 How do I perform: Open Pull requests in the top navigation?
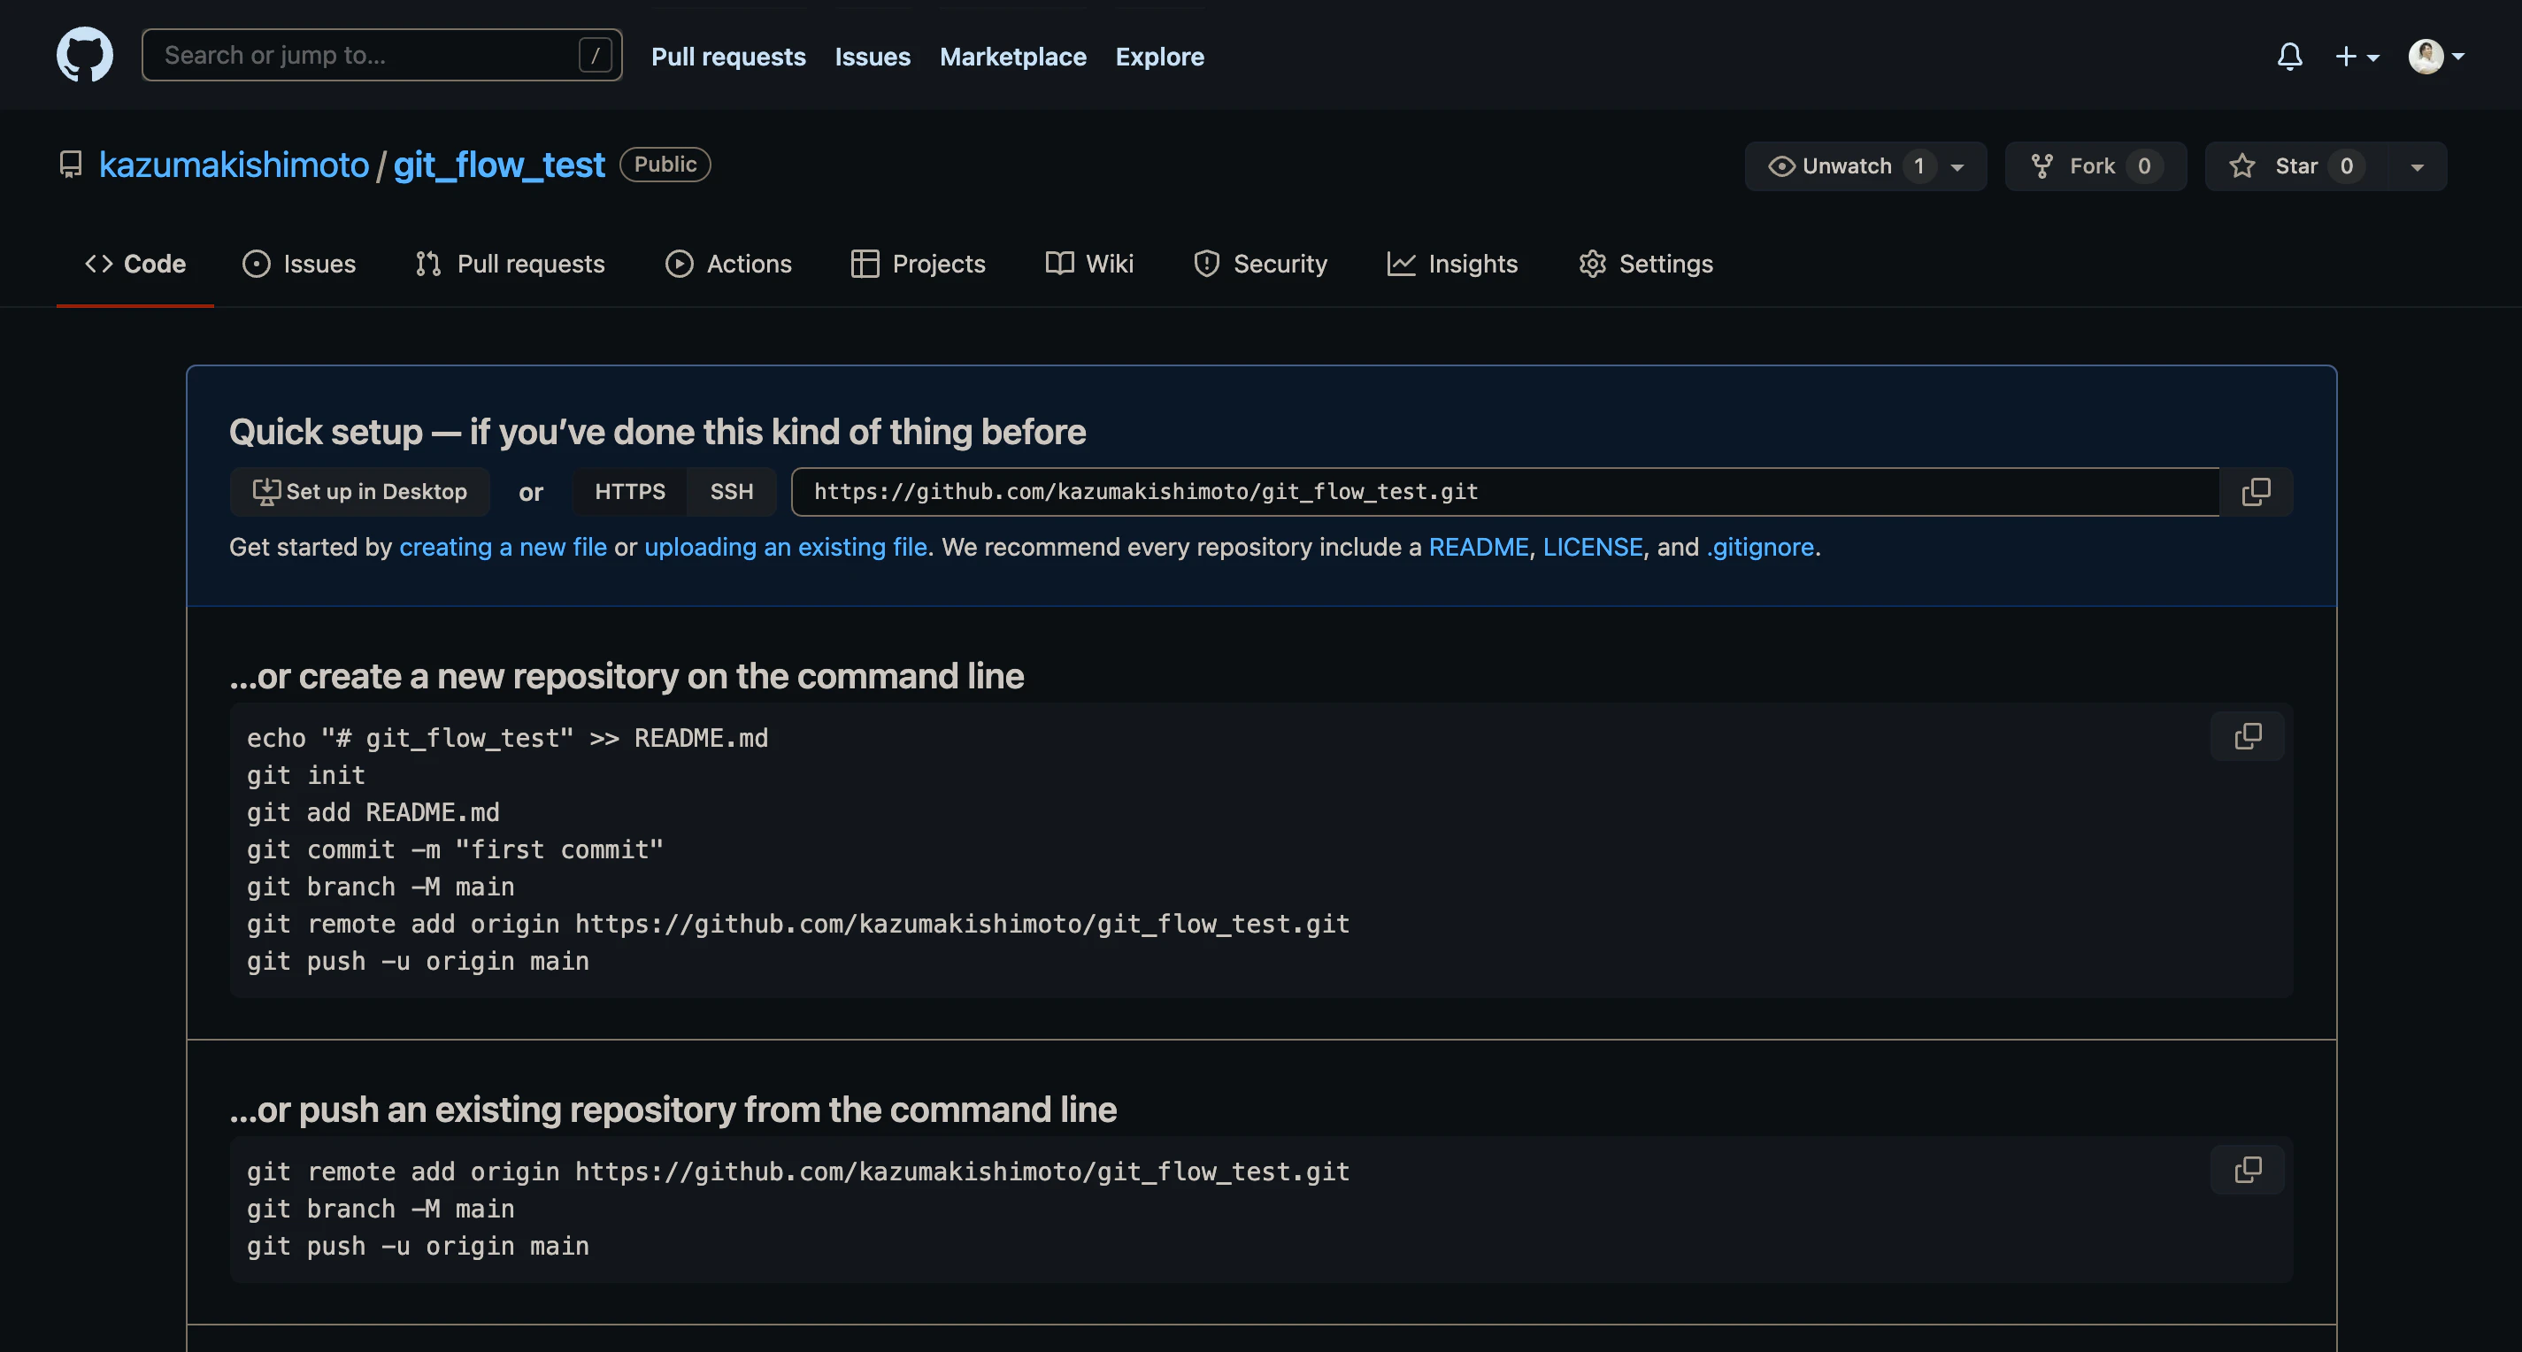coord(728,57)
